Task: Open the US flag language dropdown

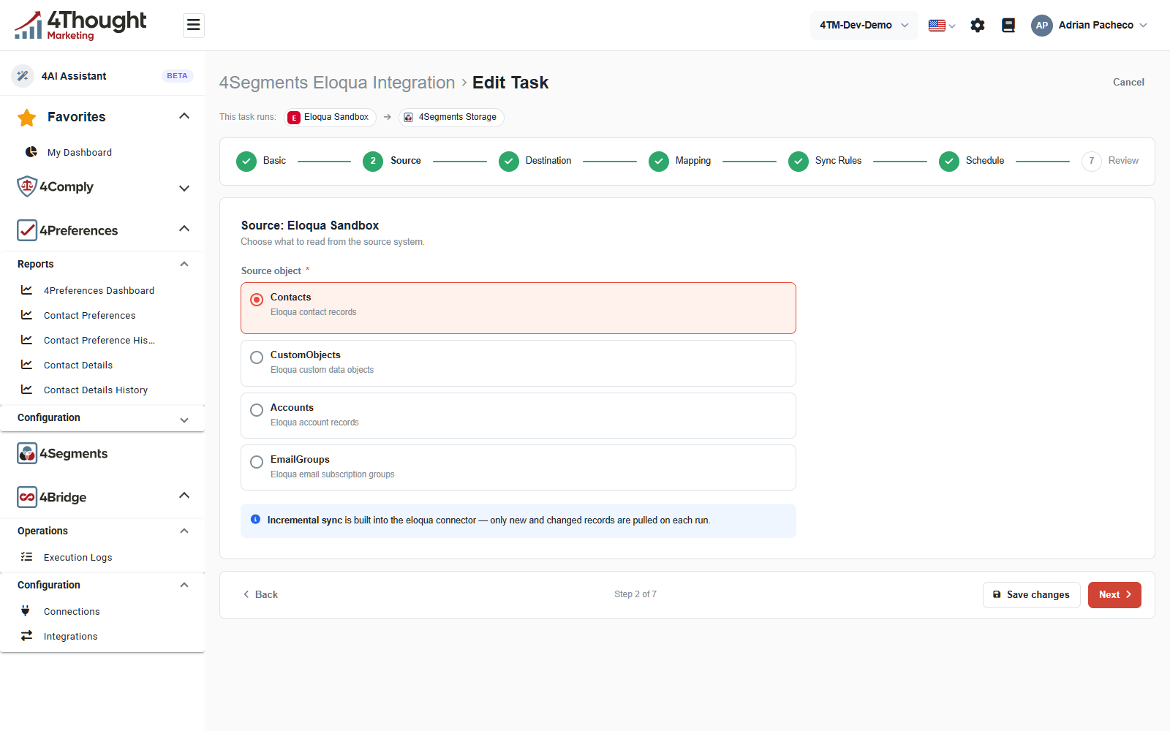Action: 942,26
